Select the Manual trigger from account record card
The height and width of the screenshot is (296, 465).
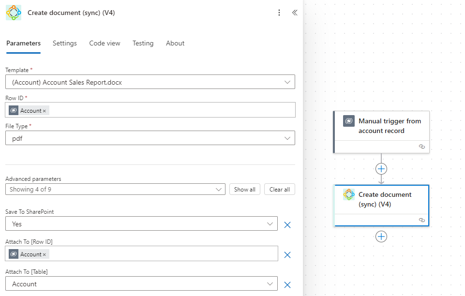pyautogui.click(x=381, y=132)
